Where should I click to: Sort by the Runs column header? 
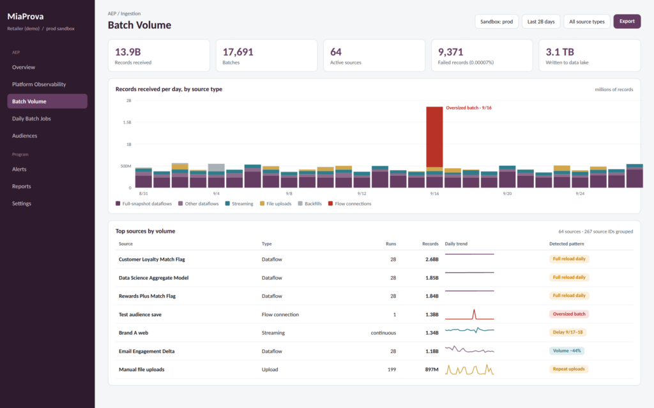[391, 244]
